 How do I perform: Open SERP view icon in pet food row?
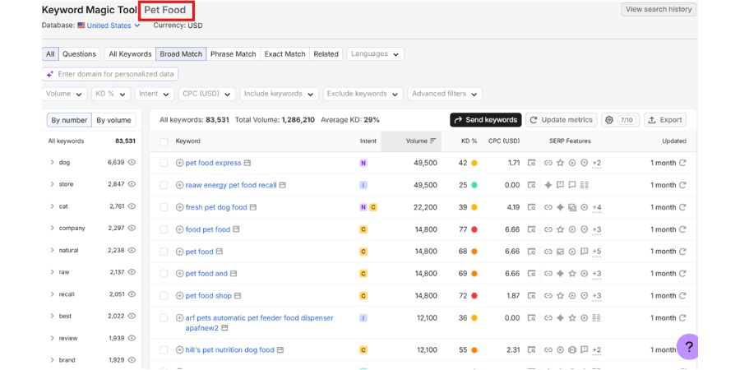531,252
